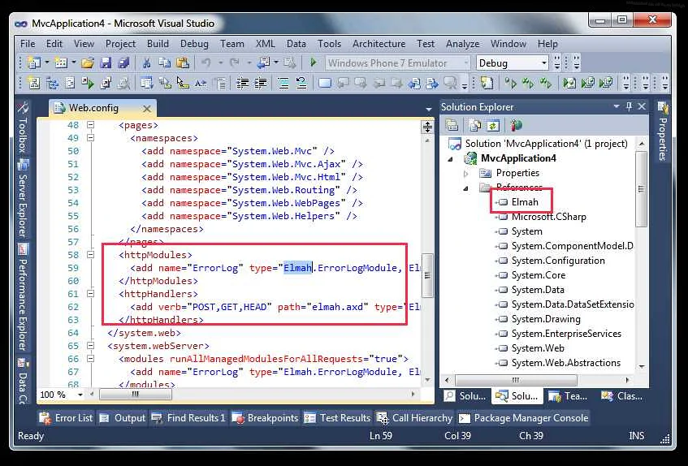
Task: Click the Copy toolbar icon
Action: click(x=165, y=63)
